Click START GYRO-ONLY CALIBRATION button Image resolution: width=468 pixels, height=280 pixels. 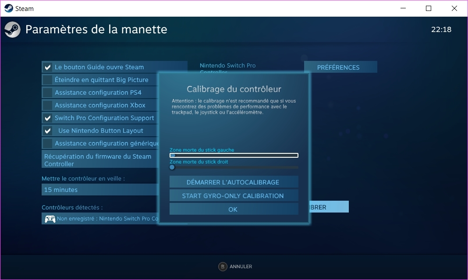pos(234,196)
